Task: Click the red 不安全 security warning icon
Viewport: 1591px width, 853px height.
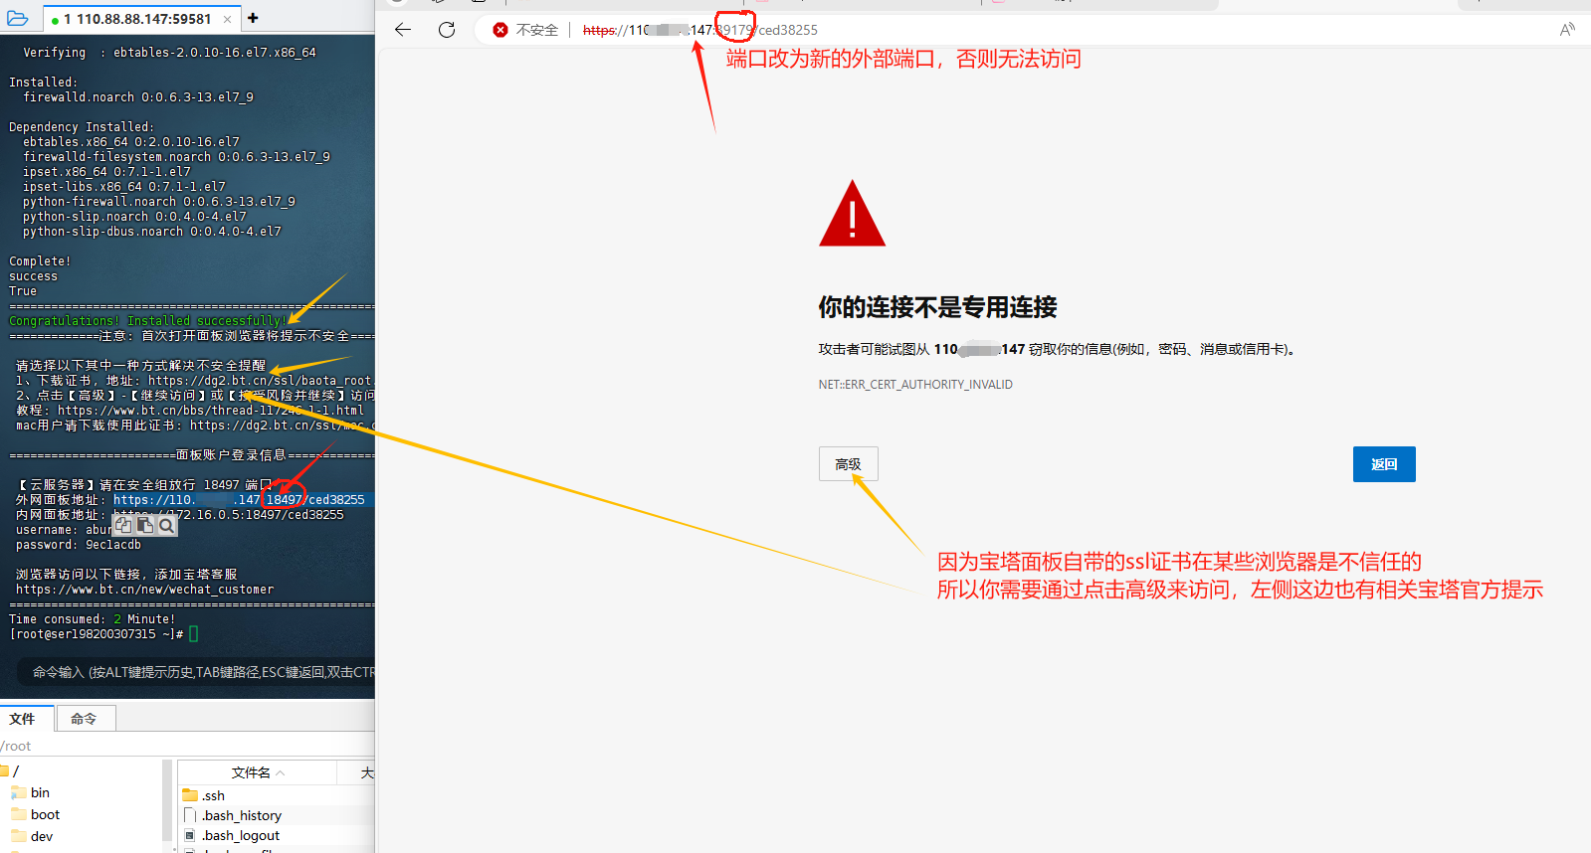Action: point(500,30)
